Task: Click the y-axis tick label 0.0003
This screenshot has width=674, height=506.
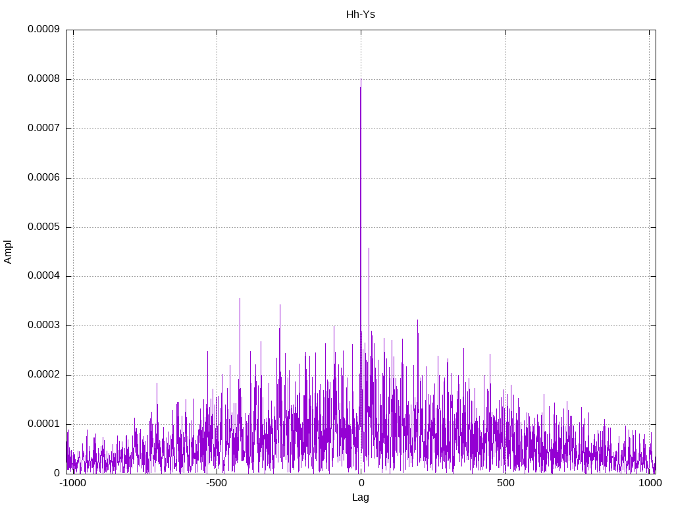Action: tap(44, 325)
